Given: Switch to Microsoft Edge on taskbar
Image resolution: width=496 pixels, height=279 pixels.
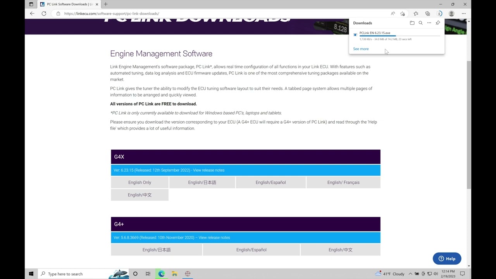Looking at the screenshot, I should pos(161,274).
